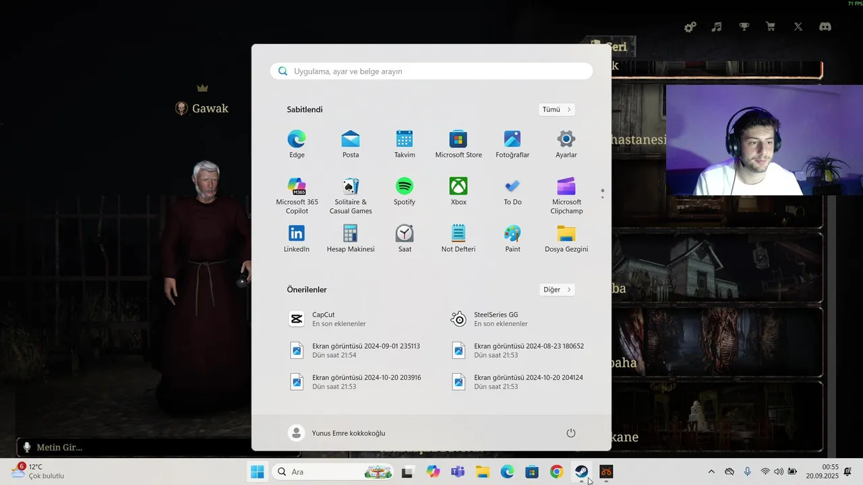Open Solitaire & Casual Games

click(x=351, y=195)
